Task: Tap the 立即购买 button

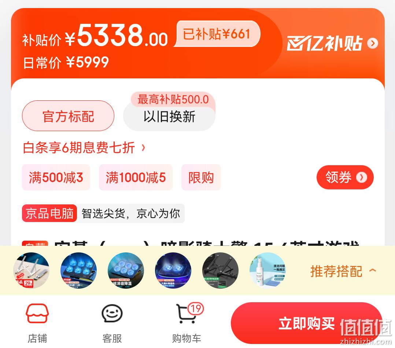Action: 307,323
